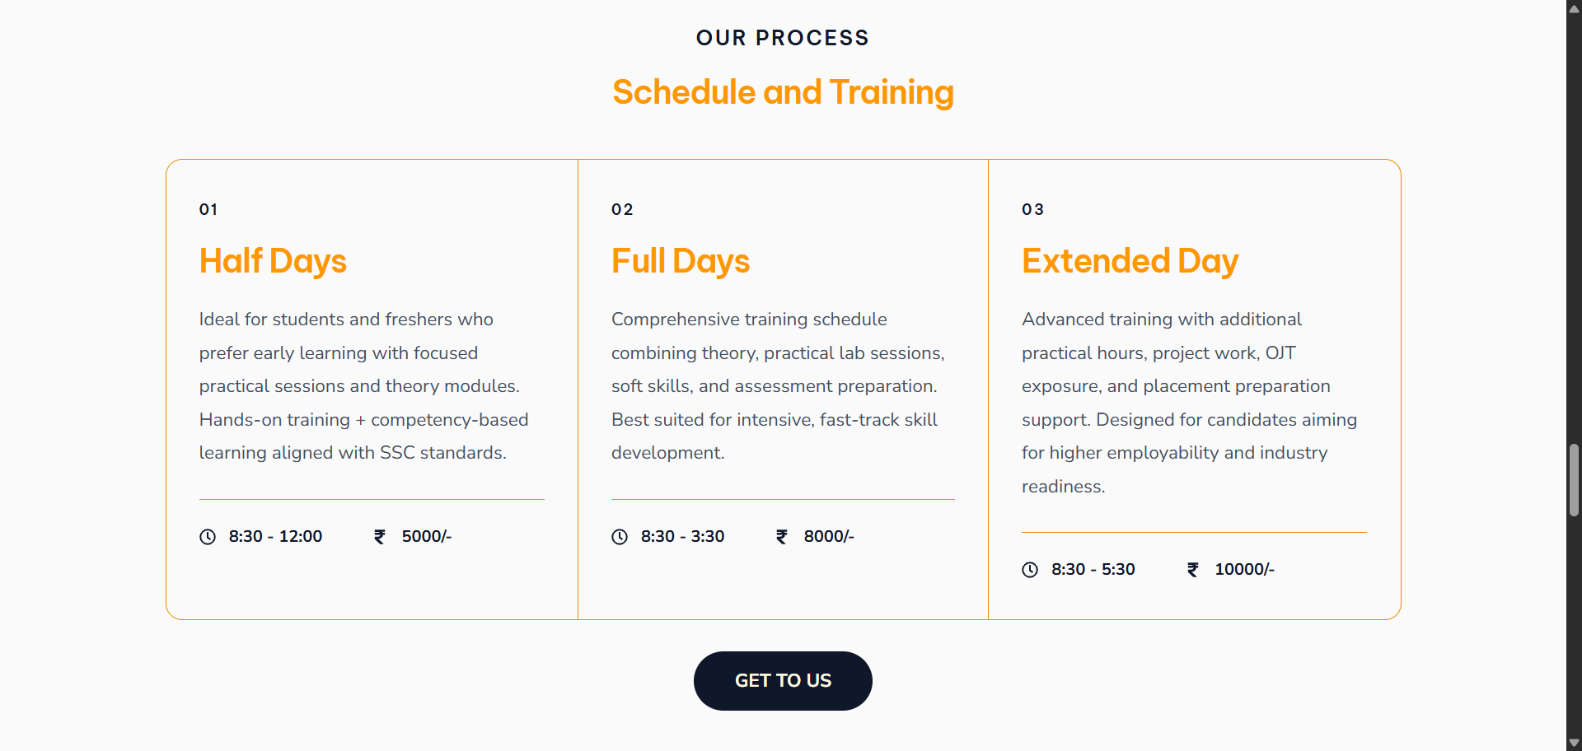Click the 10000/- price text
Screen dimensions: 1582x751
[1244, 570]
